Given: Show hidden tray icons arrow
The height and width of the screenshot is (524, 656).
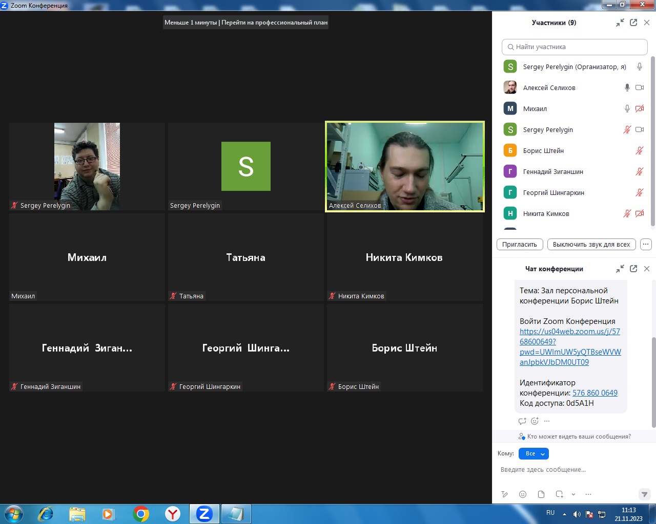Looking at the screenshot, I should [564, 514].
